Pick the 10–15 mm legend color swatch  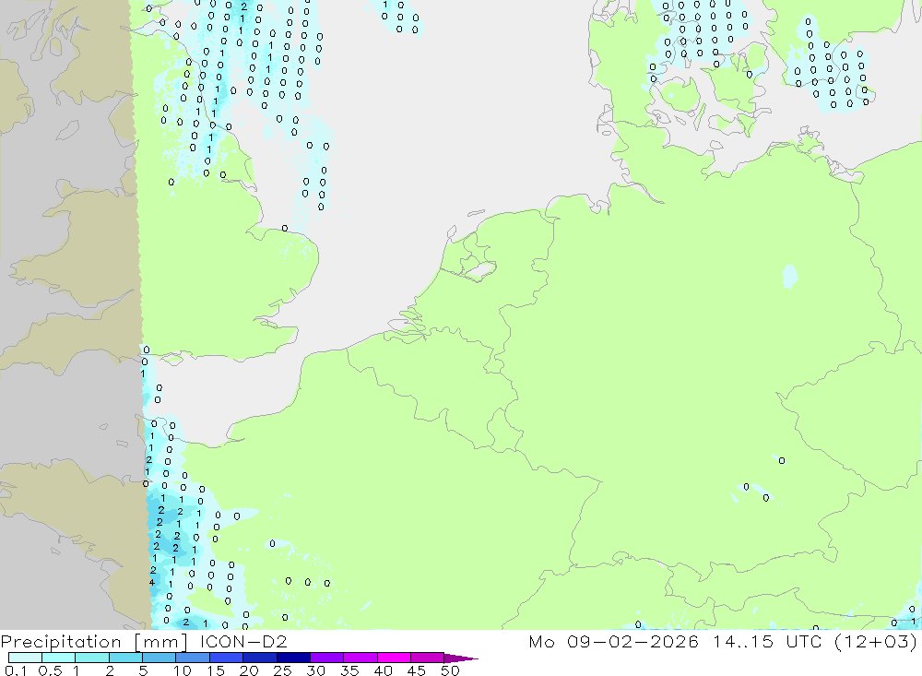point(193,658)
